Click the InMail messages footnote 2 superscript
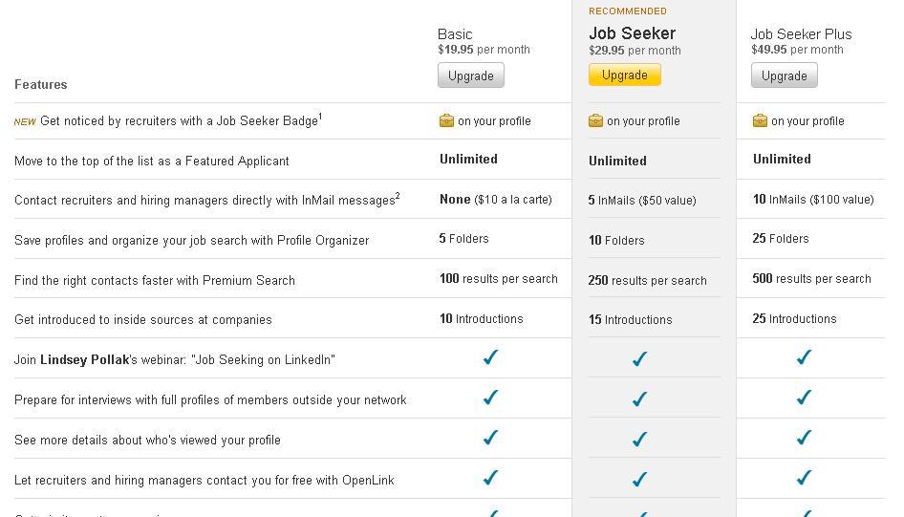 tap(398, 196)
